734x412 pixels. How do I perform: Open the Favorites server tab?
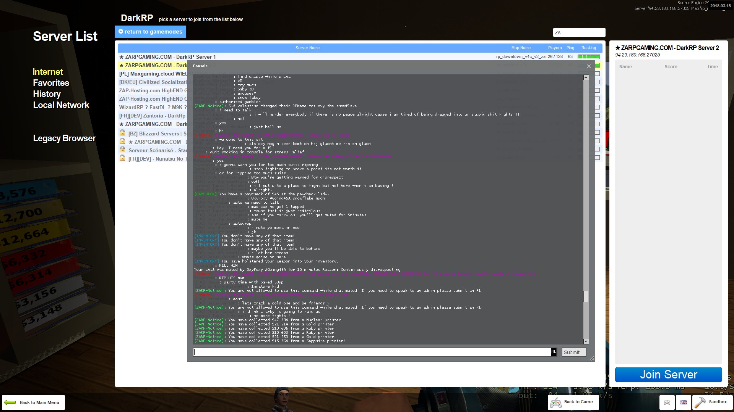pyautogui.click(x=51, y=83)
